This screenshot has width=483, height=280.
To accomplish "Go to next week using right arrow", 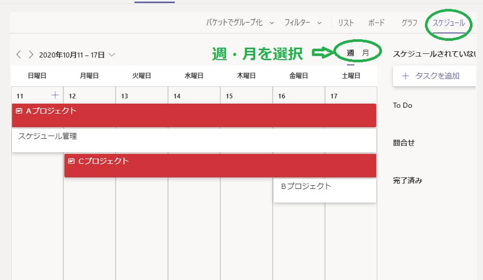I will coord(31,54).
